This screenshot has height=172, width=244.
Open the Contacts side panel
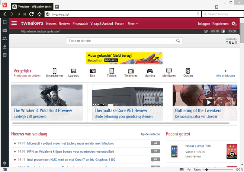click(x=5, y=38)
